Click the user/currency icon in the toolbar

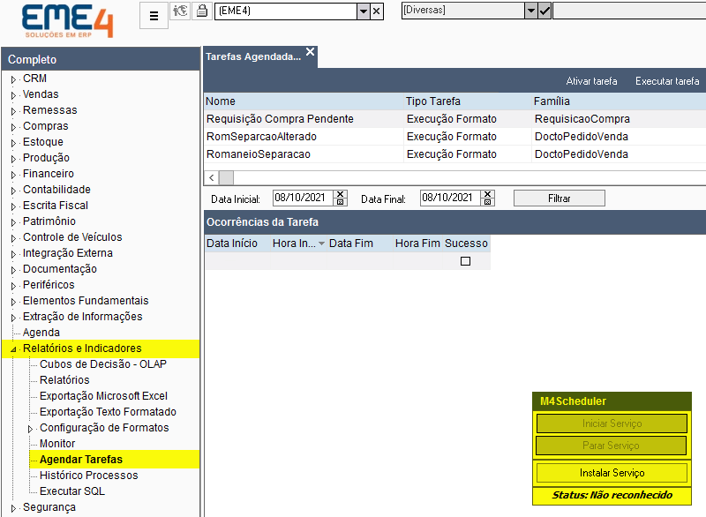180,11
